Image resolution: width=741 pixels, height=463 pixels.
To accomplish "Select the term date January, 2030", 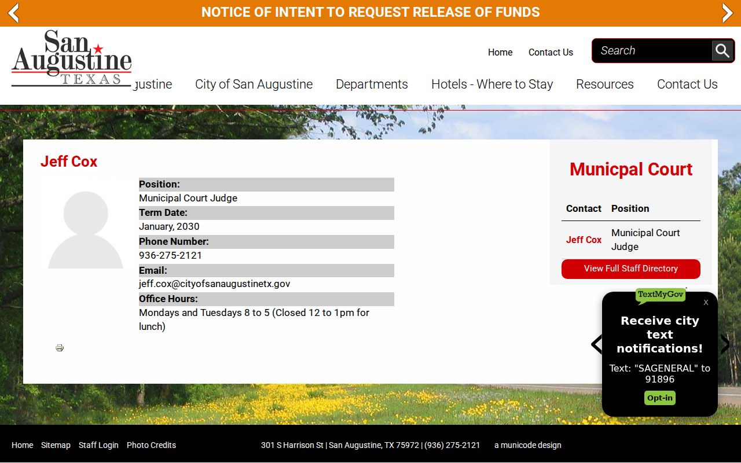I will [169, 226].
